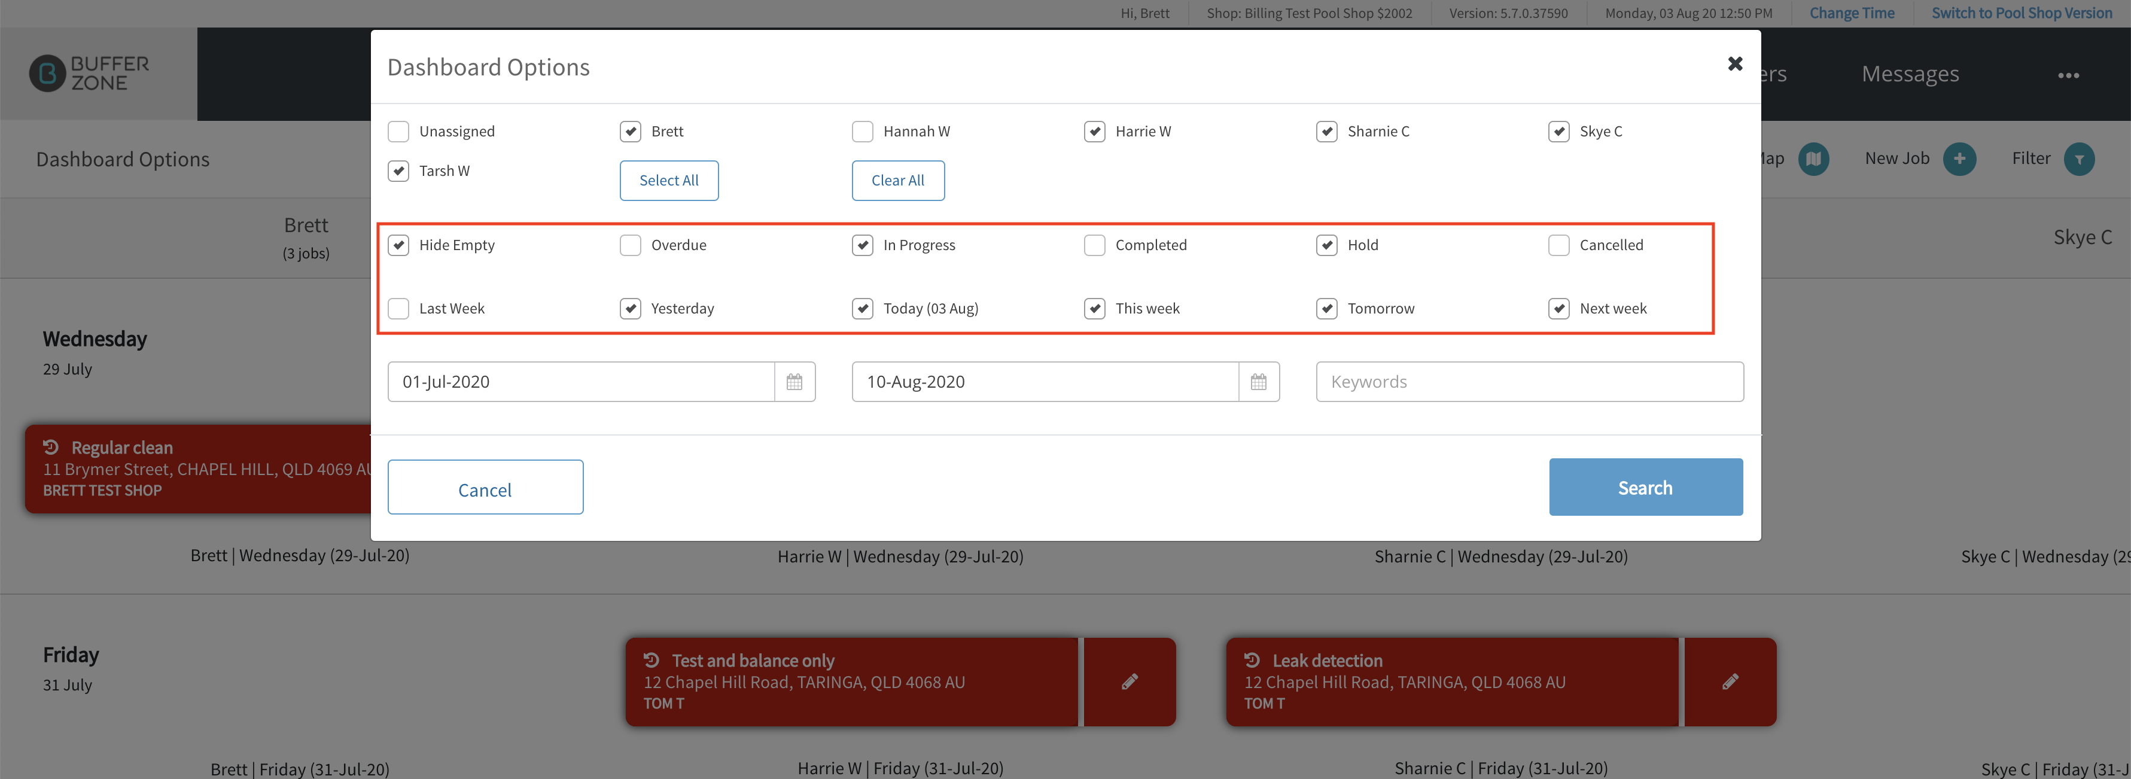Click recurring icon on Leak detection job
The height and width of the screenshot is (779, 2131).
(x=1253, y=660)
